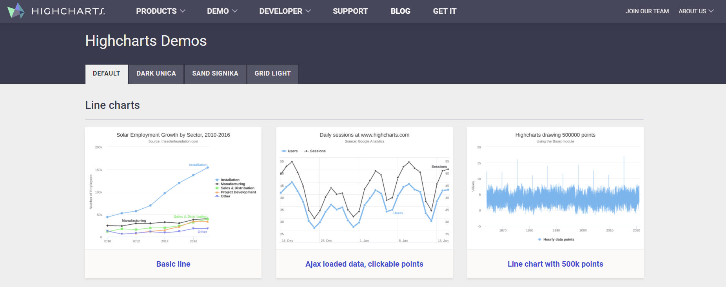Switch to the DARK UNICA theme tab

tap(156, 74)
